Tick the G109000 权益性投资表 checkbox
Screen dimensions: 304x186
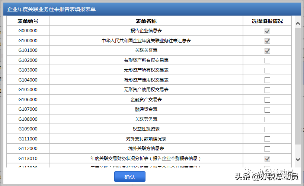point(267,129)
